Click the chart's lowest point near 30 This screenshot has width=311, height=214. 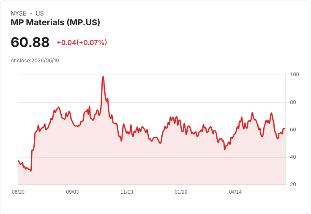tap(31, 171)
